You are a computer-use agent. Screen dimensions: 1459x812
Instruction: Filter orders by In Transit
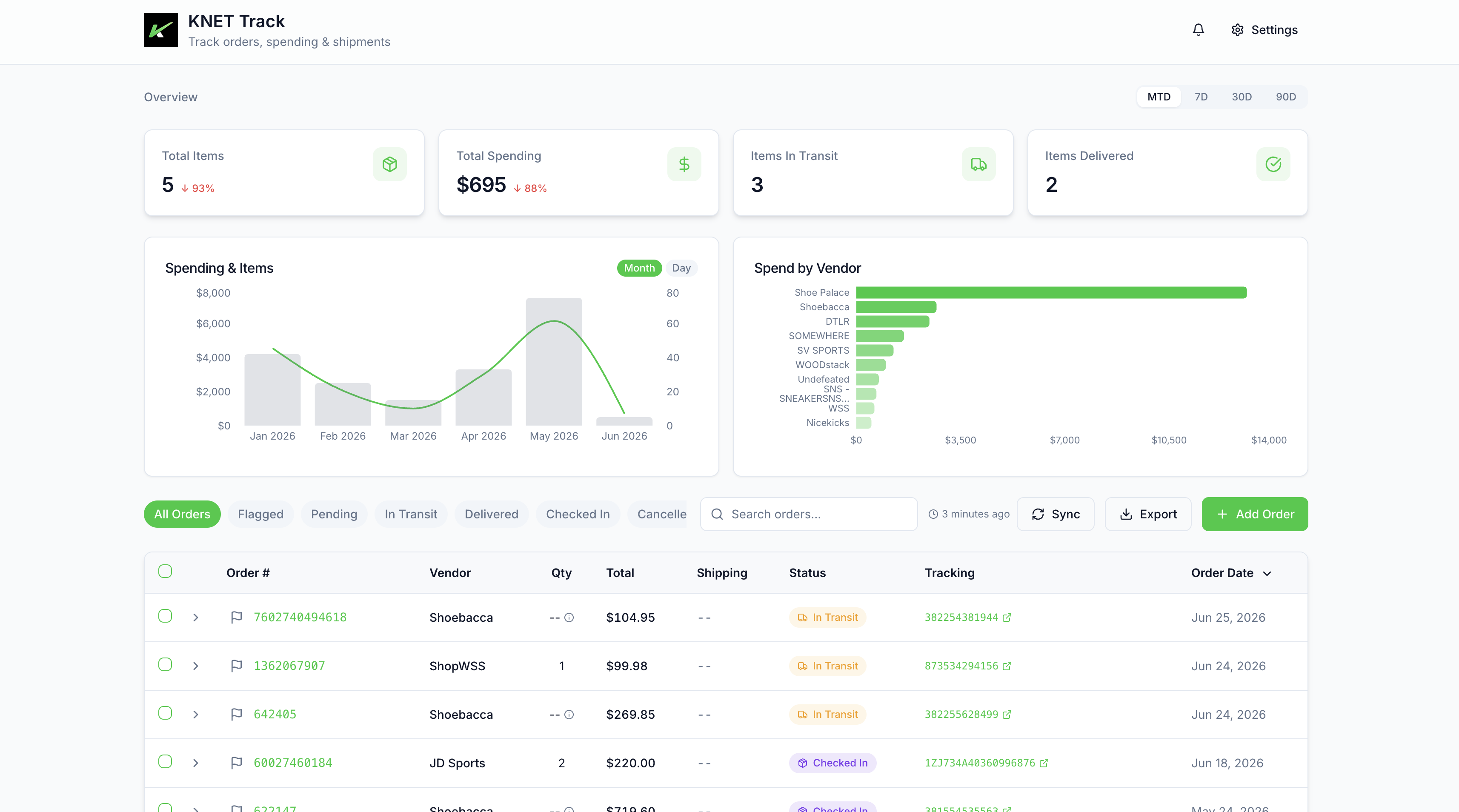[411, 514]
